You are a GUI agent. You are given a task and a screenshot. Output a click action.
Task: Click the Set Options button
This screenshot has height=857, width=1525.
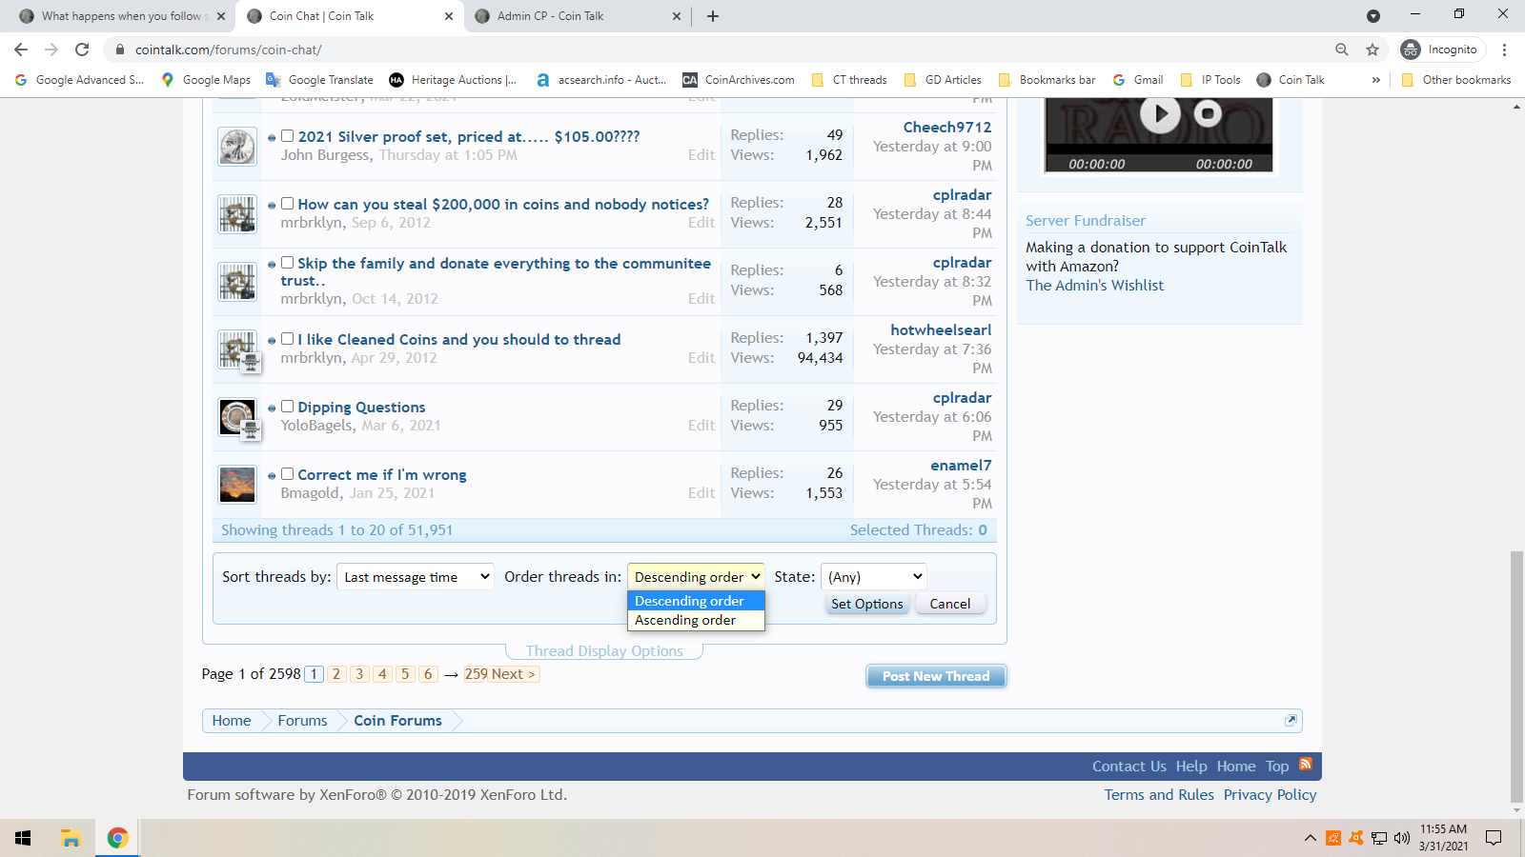tap(866, 604)
